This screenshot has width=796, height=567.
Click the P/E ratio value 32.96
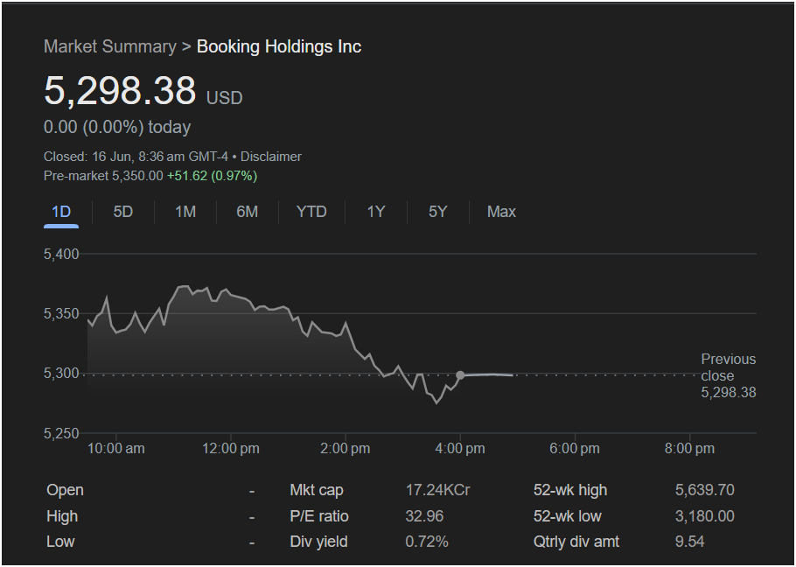tap(424, 515)
